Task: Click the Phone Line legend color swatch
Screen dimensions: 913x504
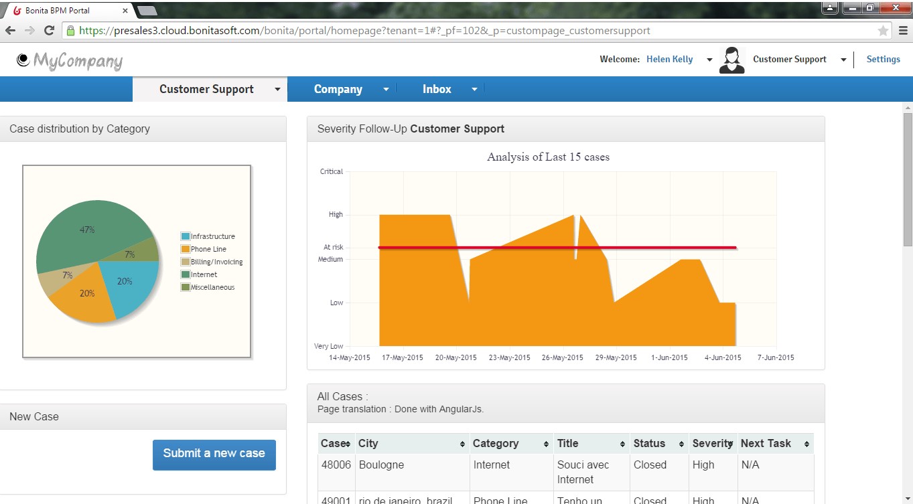Action: (186, 249)
